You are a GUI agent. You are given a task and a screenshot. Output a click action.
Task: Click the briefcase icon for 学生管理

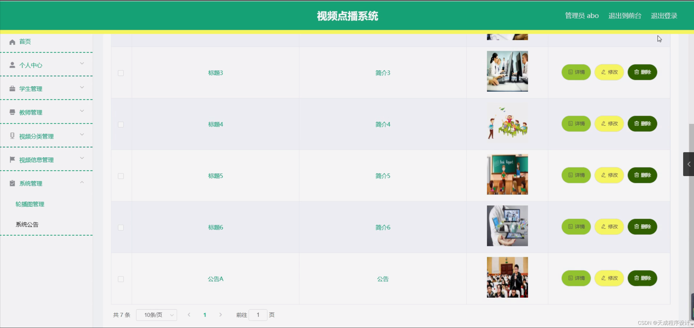point(12,89)
